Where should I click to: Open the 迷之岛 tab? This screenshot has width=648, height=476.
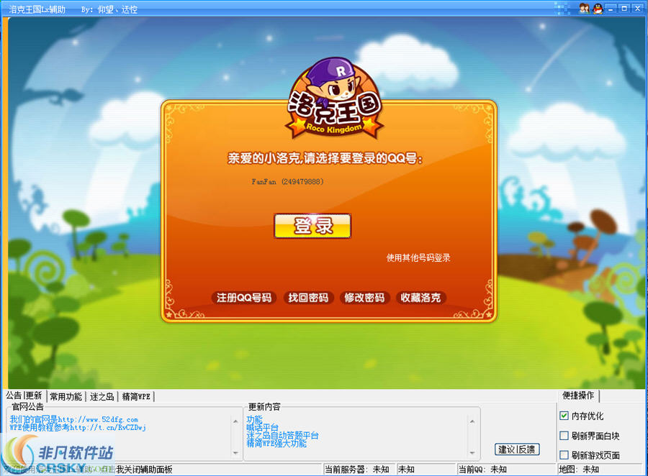102,397
